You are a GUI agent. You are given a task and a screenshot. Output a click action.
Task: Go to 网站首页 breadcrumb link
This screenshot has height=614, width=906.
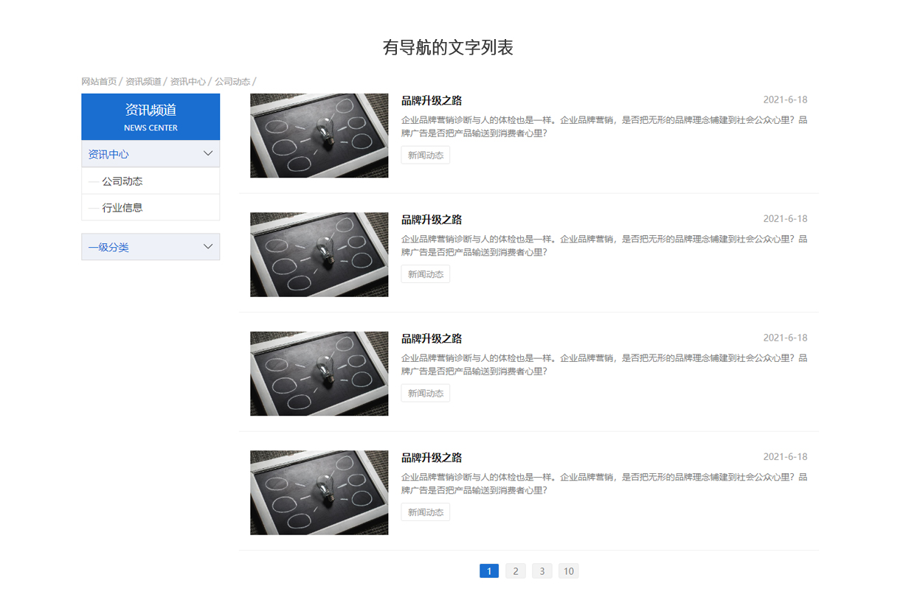point(99,82)
